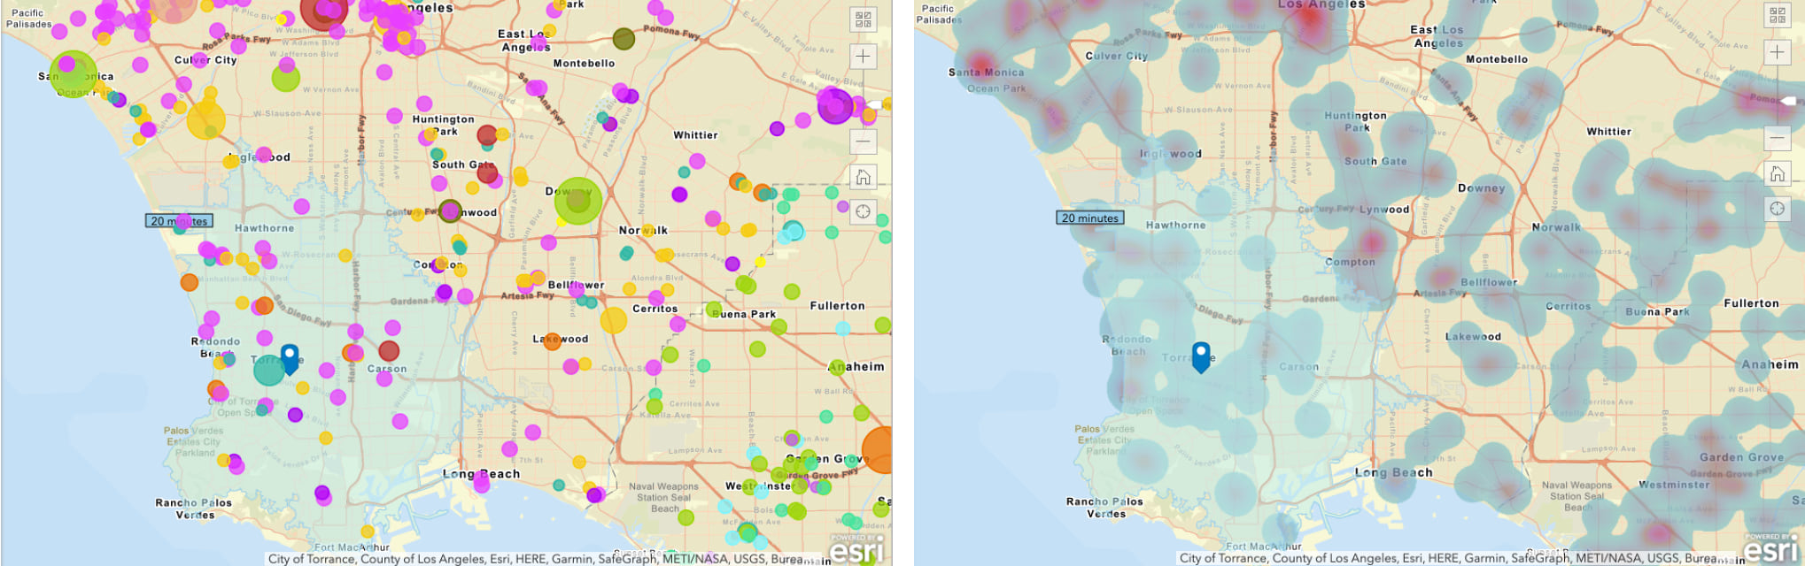1805x566 pixels.
Task: Click 'Naval Weapons Station Seal Beach' on right heatmap
Action: tap(1576, 496)
